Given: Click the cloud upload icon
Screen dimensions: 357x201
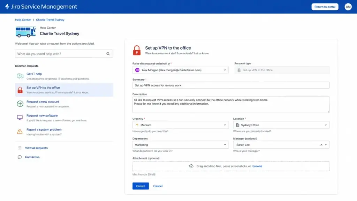Looking at the screenshot, I should point(191,166).
